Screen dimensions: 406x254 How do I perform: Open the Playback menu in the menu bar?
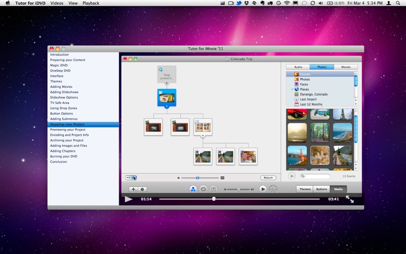[91, 3]
